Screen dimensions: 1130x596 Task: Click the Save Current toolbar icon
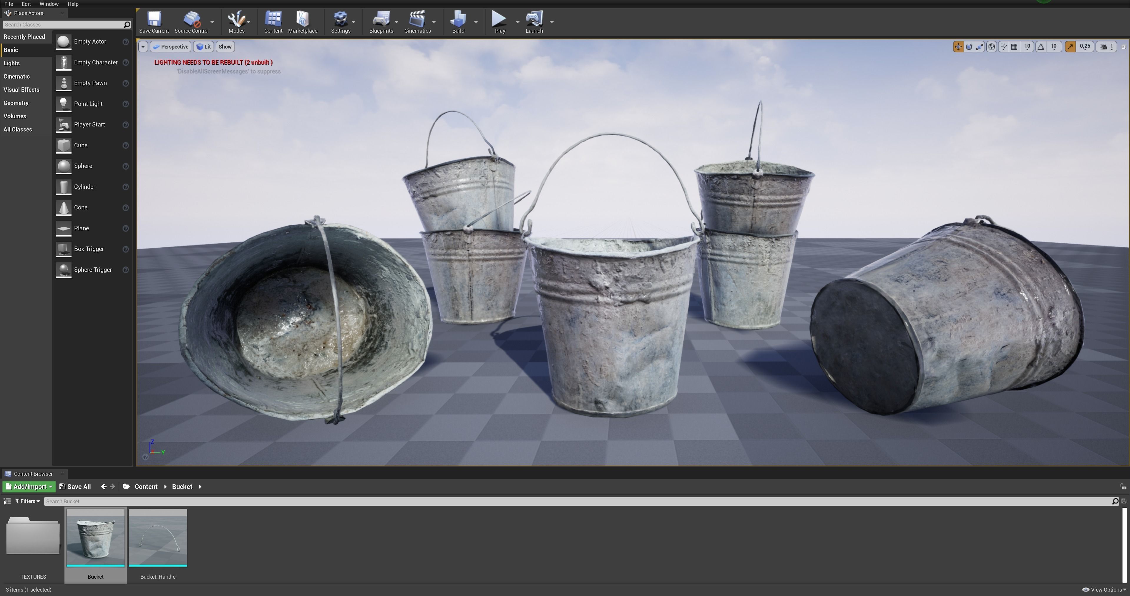tap(154, 19)
